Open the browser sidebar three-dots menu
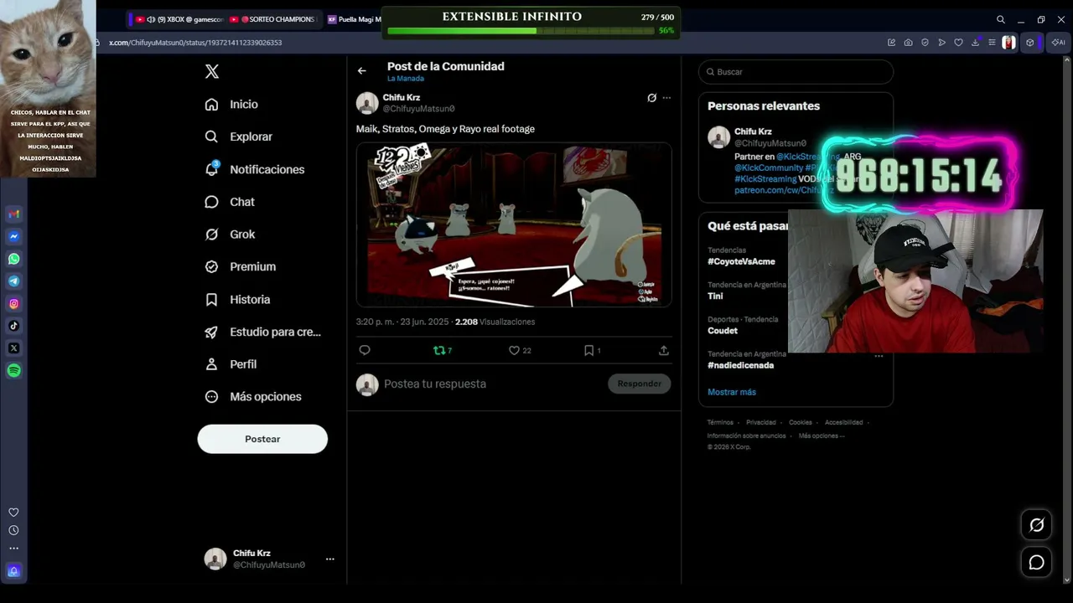Screen dimensions: 1073x603 click(13, 549)
